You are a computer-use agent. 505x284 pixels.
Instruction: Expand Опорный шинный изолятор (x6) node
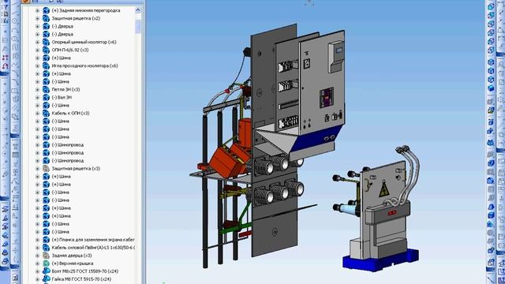pos(37,42)
